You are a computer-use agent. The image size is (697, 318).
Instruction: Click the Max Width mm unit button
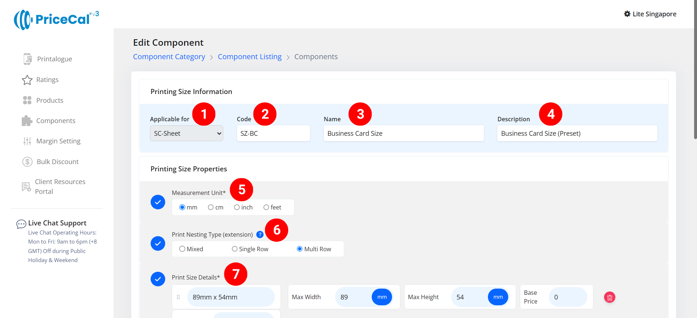(x=382, y=297)
